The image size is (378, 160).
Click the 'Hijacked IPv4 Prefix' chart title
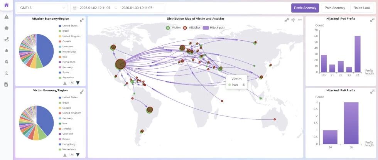[x=340, y=18]
